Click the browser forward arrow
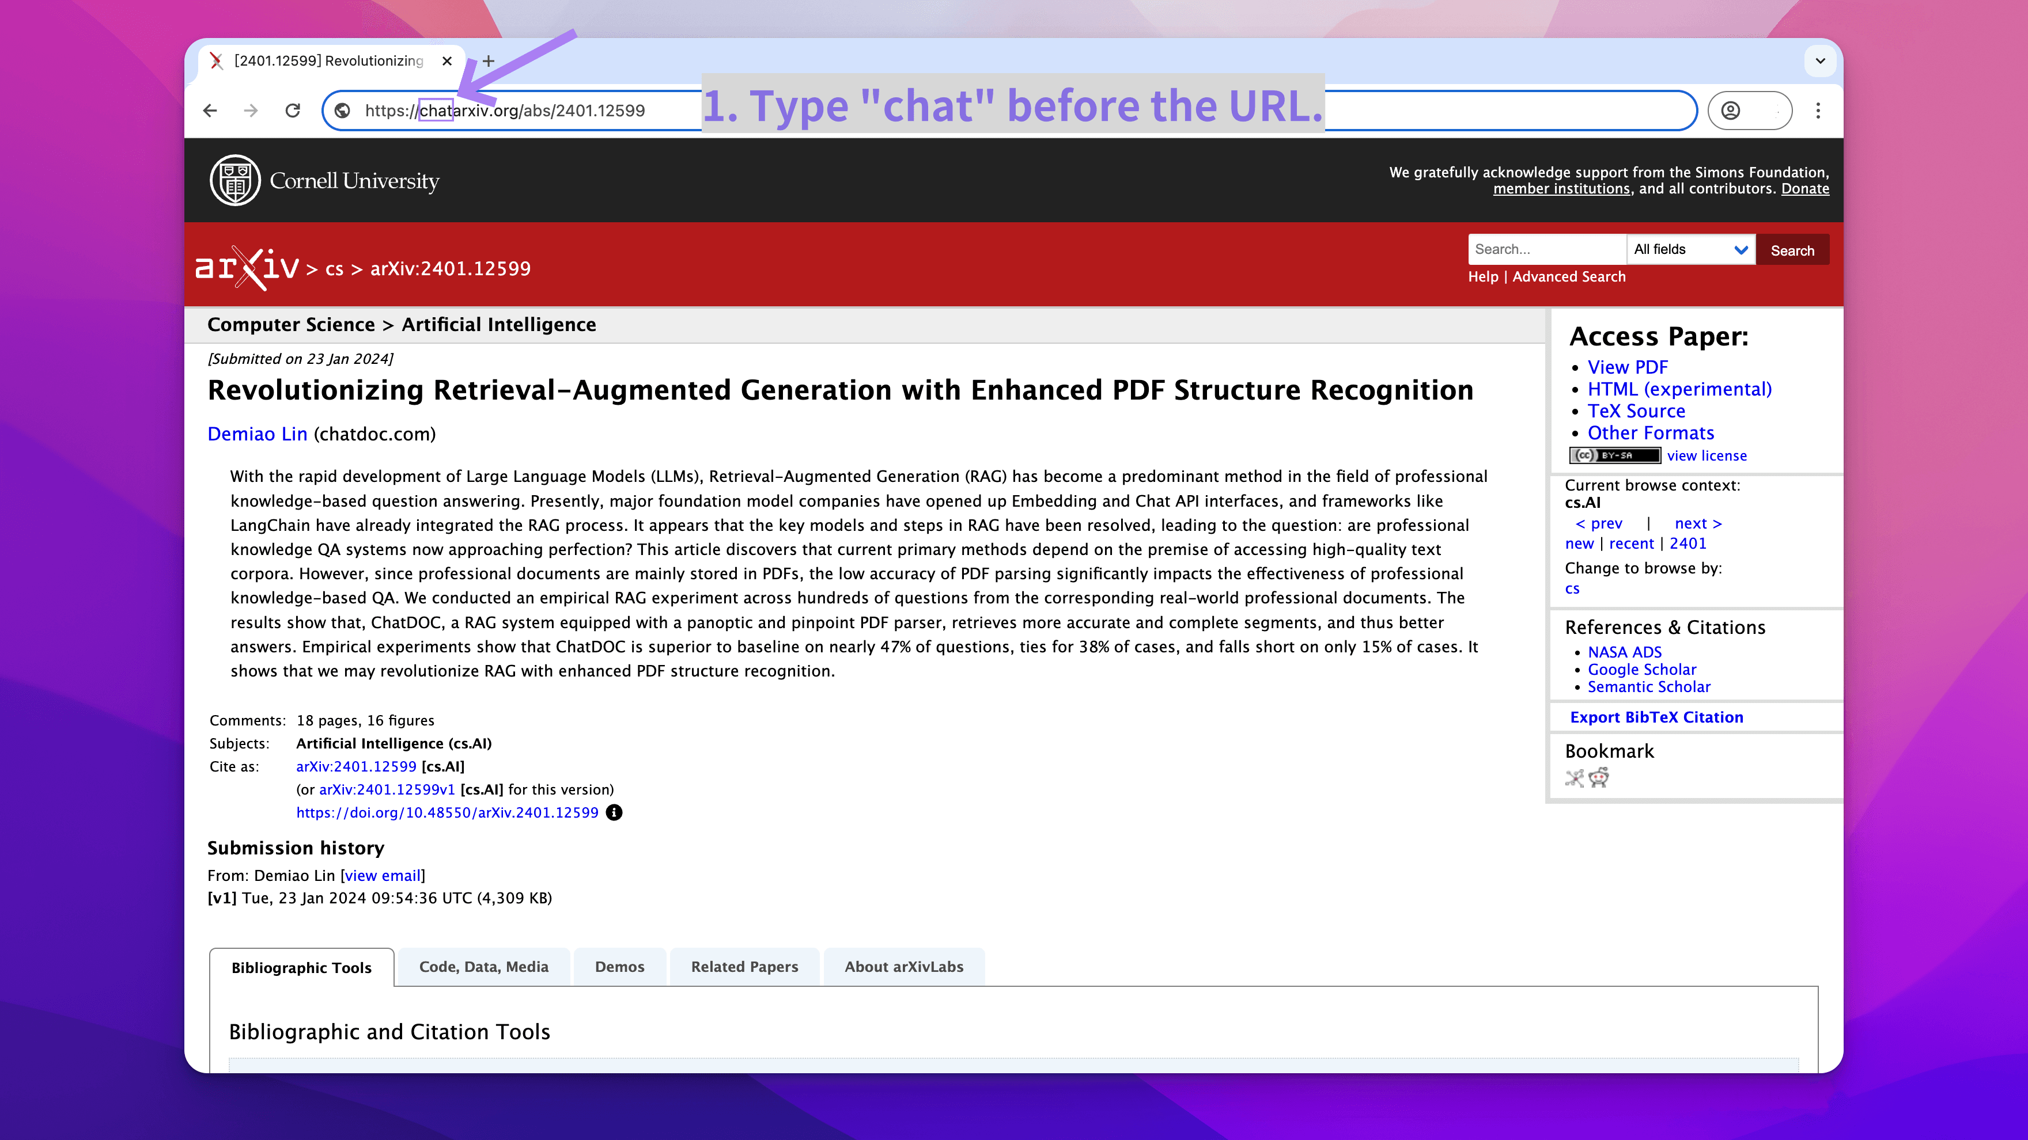 pyautogui.click(x=251, y=111)
